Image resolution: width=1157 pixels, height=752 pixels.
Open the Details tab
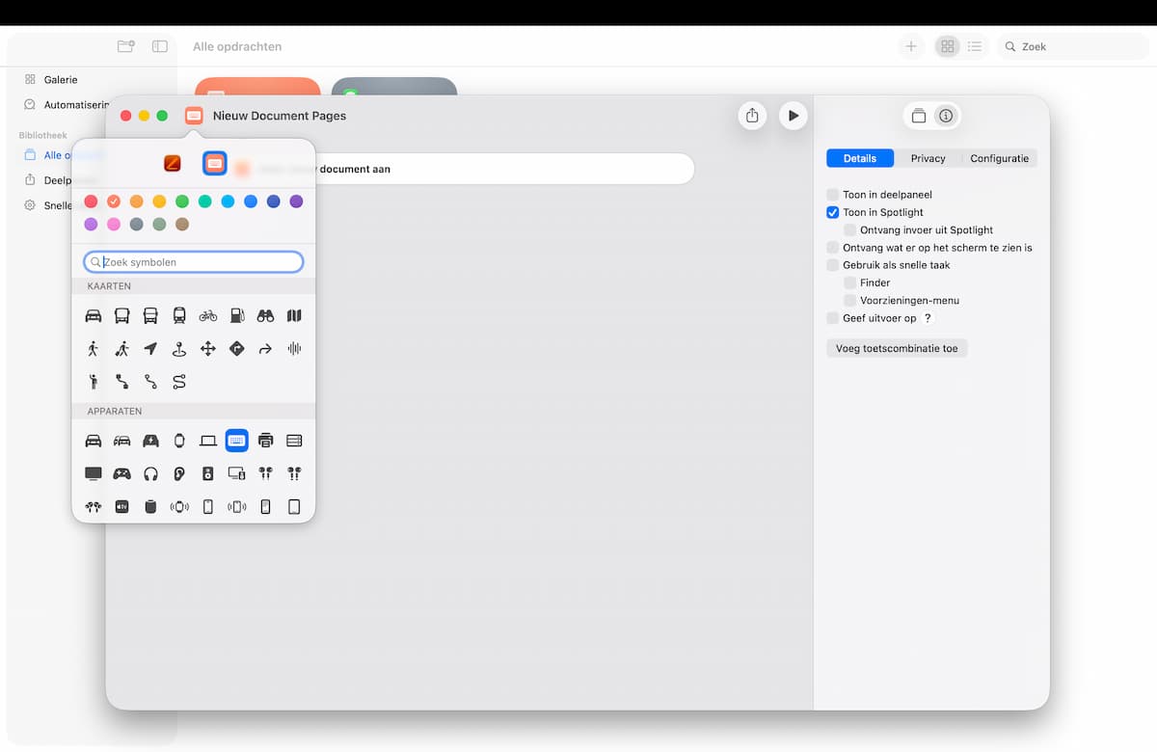point(860,158)
